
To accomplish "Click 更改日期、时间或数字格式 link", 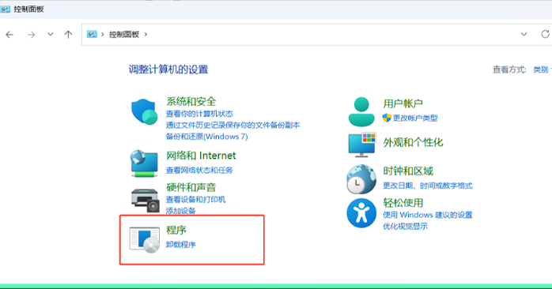I will [x=427, y=186].
